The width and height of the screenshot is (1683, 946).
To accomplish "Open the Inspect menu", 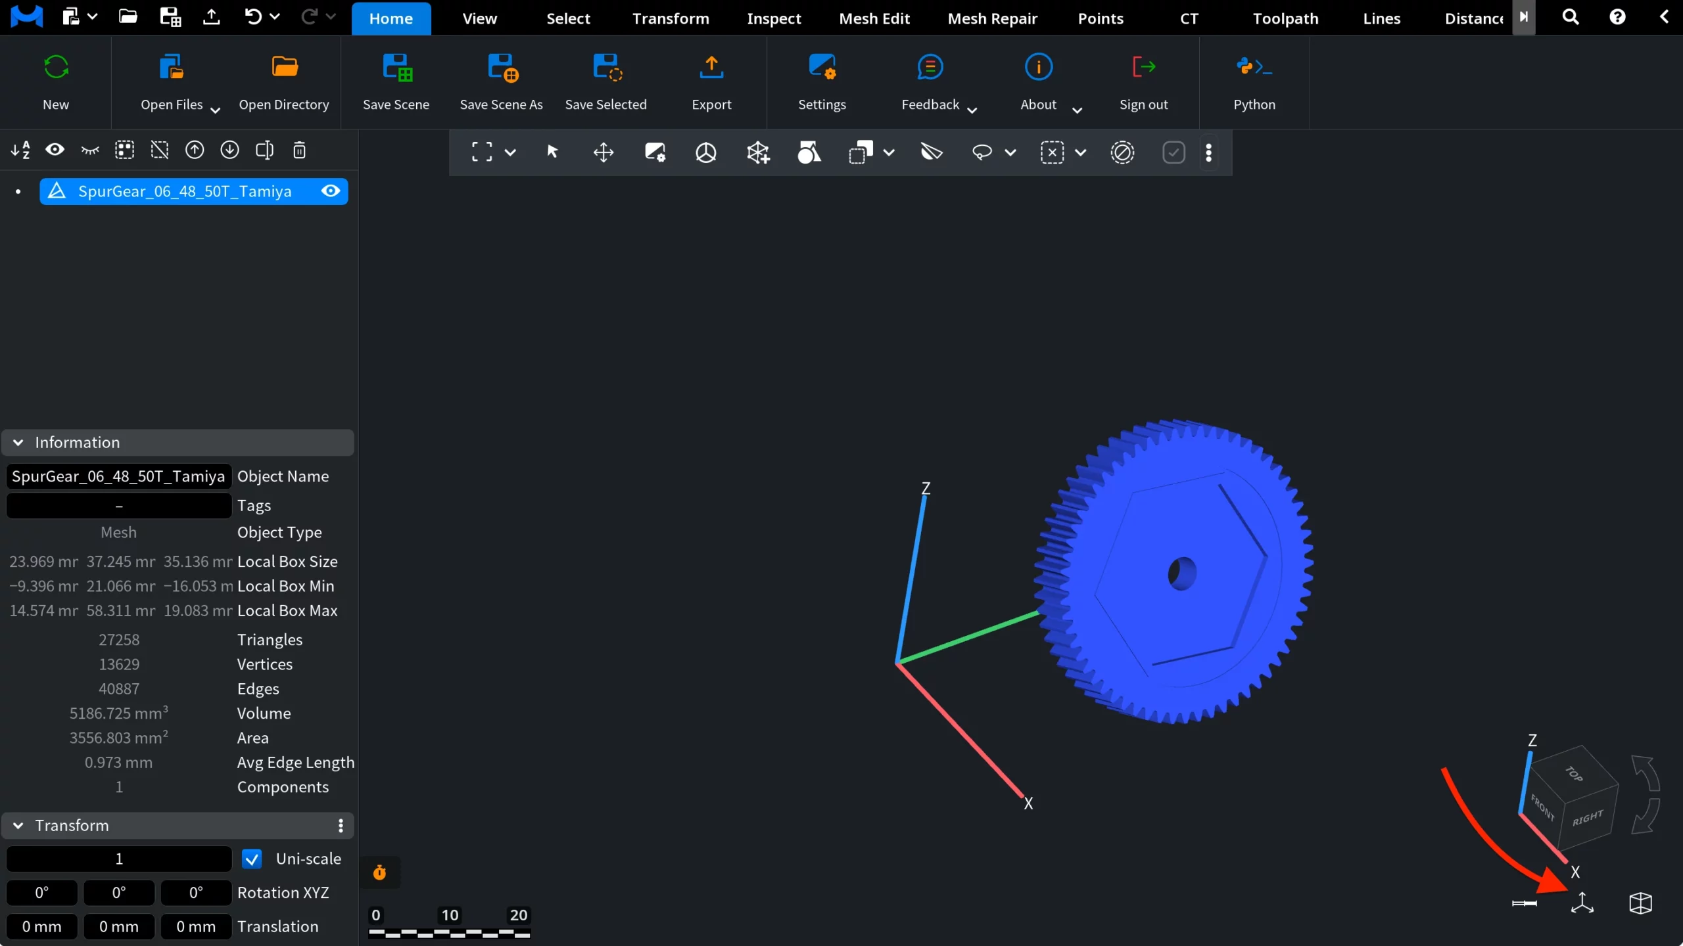I will (773, 18).
